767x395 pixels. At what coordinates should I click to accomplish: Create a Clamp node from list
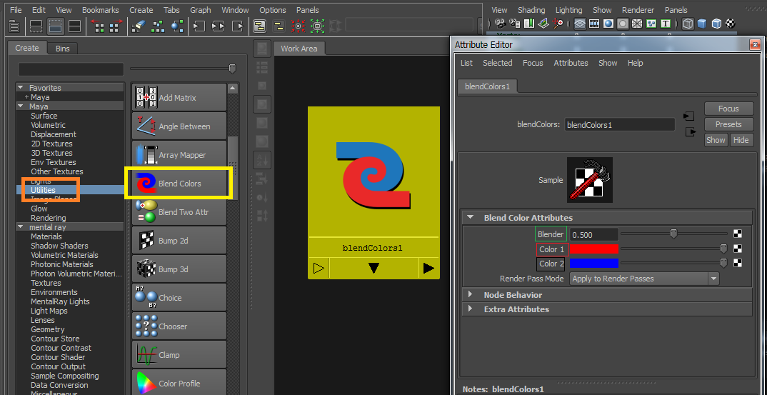click(x=179, y=355)
